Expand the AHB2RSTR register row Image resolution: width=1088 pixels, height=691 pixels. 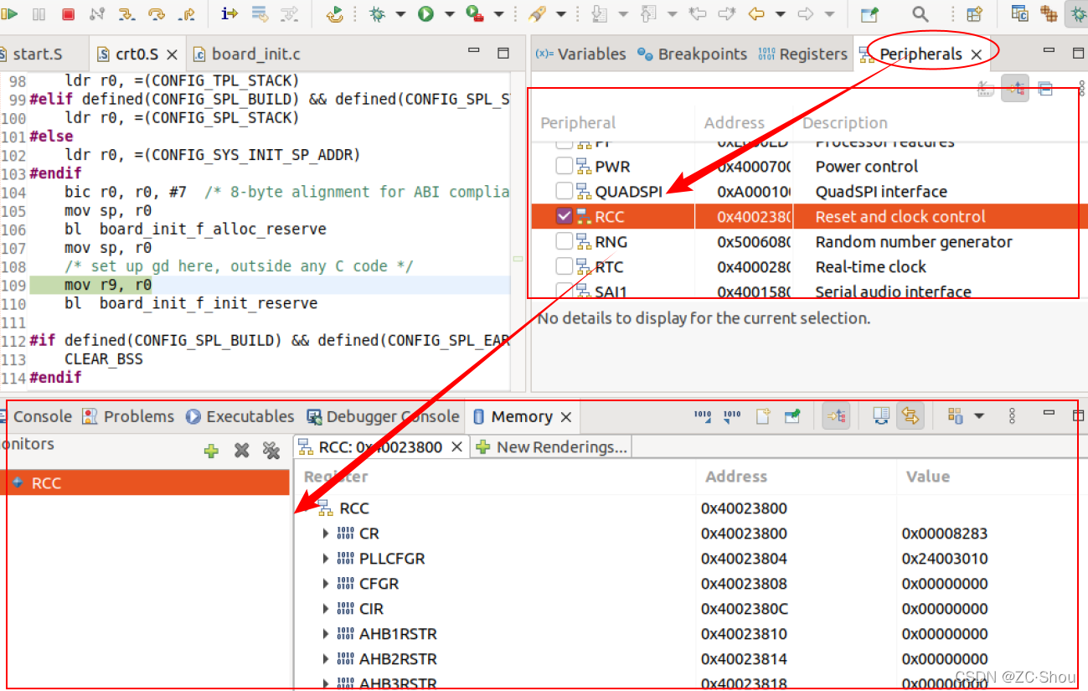[x=326, y=659]
